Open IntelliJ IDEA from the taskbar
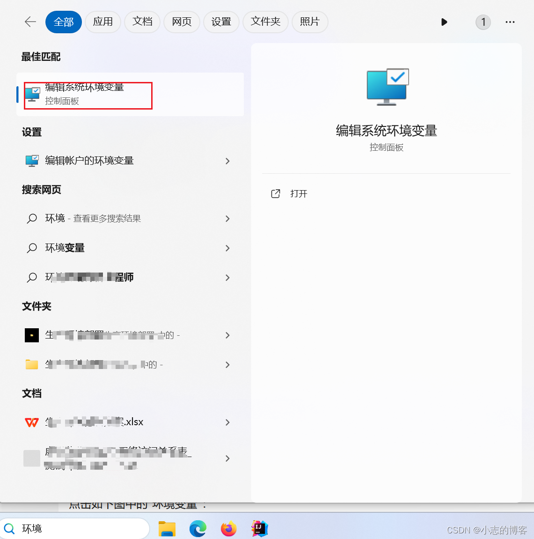This screenshot has height=539, width=534. coord(259,529)
